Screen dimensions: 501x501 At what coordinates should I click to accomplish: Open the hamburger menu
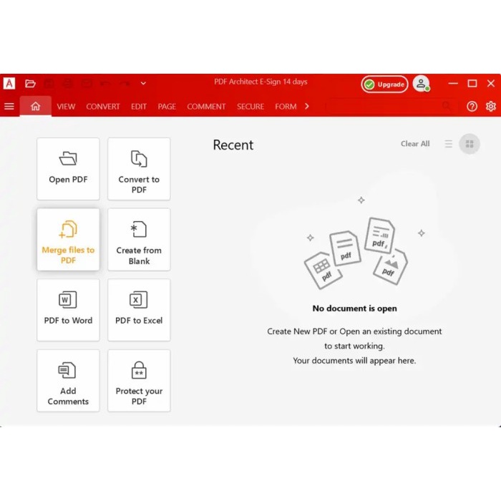coord(9,107)
